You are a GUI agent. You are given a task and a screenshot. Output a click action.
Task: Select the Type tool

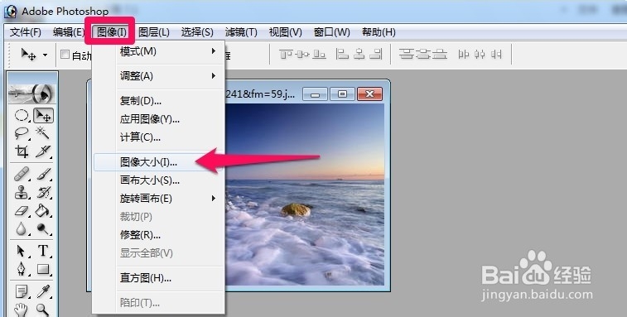click(43, 251)
